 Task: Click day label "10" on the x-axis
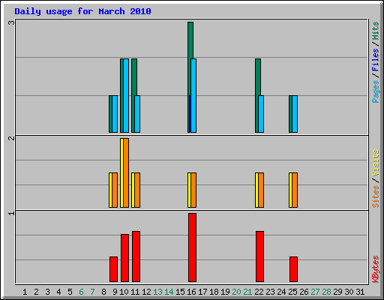pyautogui.click(x=124, y=292)
